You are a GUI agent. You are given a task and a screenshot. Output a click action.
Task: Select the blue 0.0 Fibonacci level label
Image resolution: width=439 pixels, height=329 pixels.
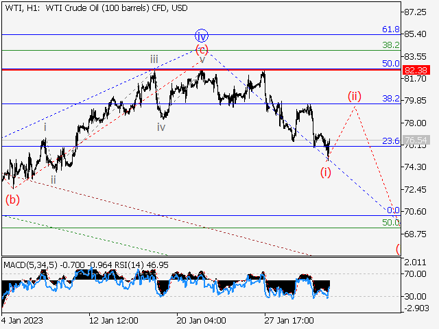click(x=393, y=210)
